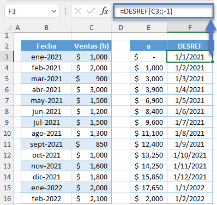The width and height of the screenshot is (217, 205).
Task: Click the cell 1/2/2022
Action: [x=190, y=198]
